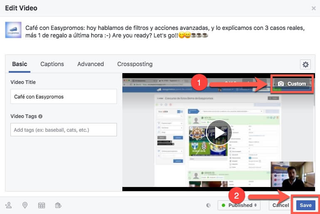
Task: Tag people with the person-plus icon
Action: point(9,205)
